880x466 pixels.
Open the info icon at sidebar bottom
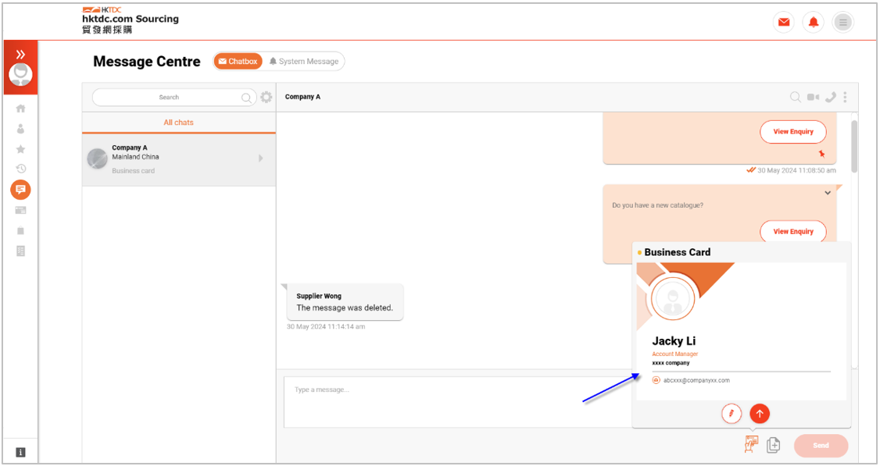click(20, 452)
